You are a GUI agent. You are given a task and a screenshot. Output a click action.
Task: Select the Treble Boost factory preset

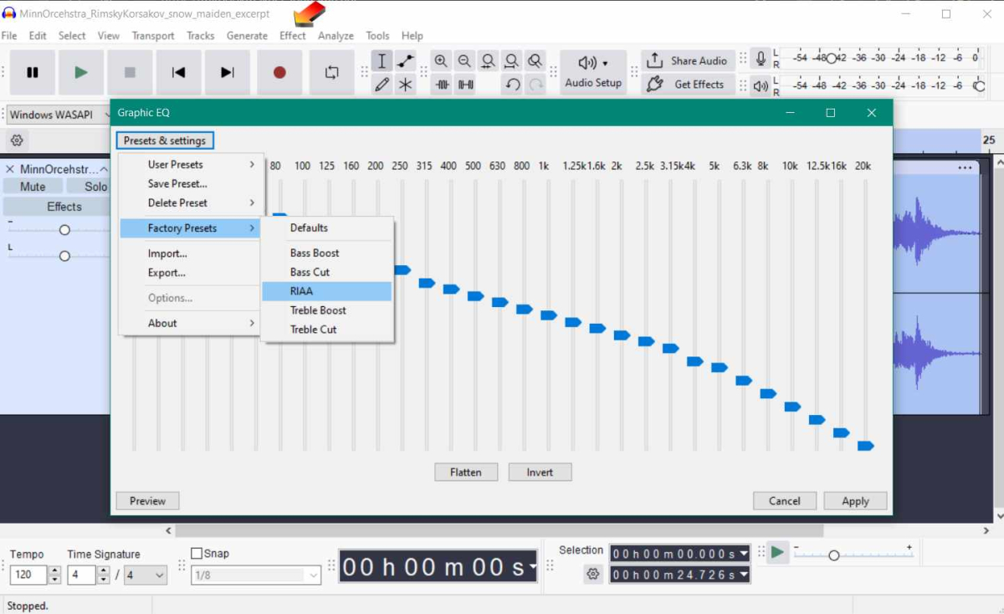click(x=327, y=310)
